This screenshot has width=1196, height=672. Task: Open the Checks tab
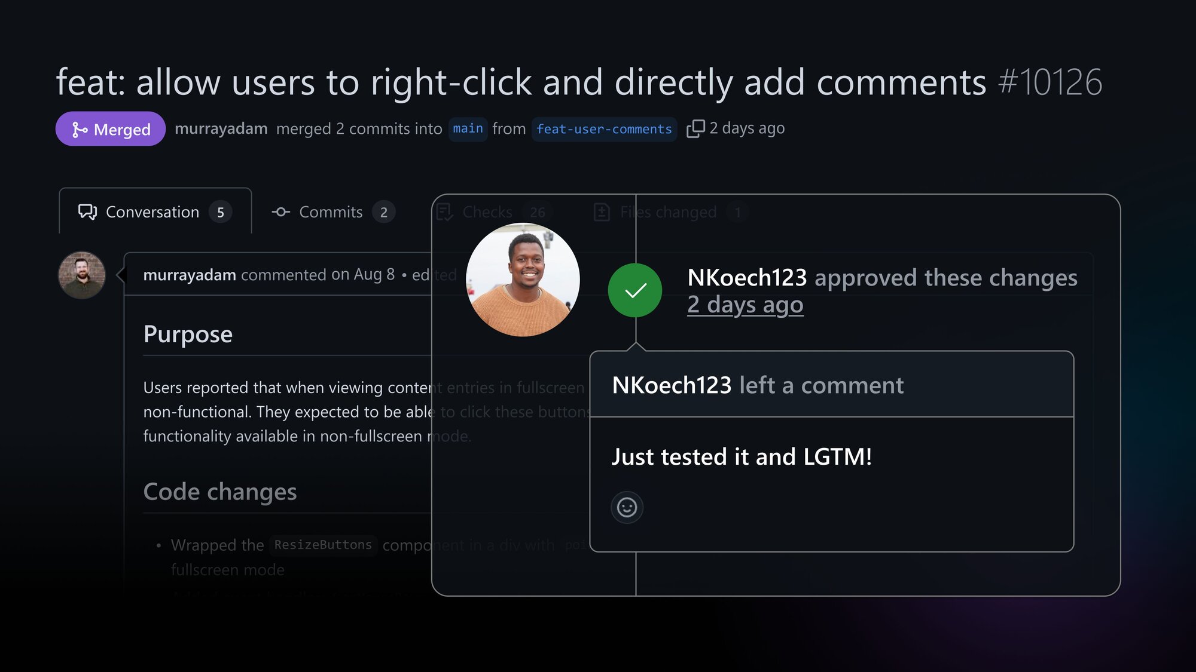tap(494, 212)
